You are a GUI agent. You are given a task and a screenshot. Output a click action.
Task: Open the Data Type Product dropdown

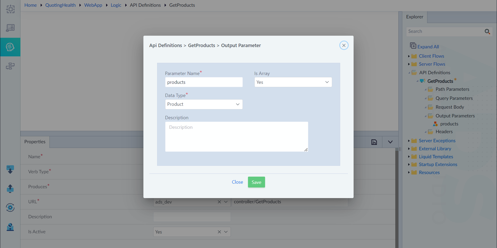coord(204,104)
